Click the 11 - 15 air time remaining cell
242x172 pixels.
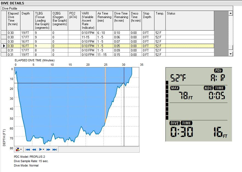[105, 55]
